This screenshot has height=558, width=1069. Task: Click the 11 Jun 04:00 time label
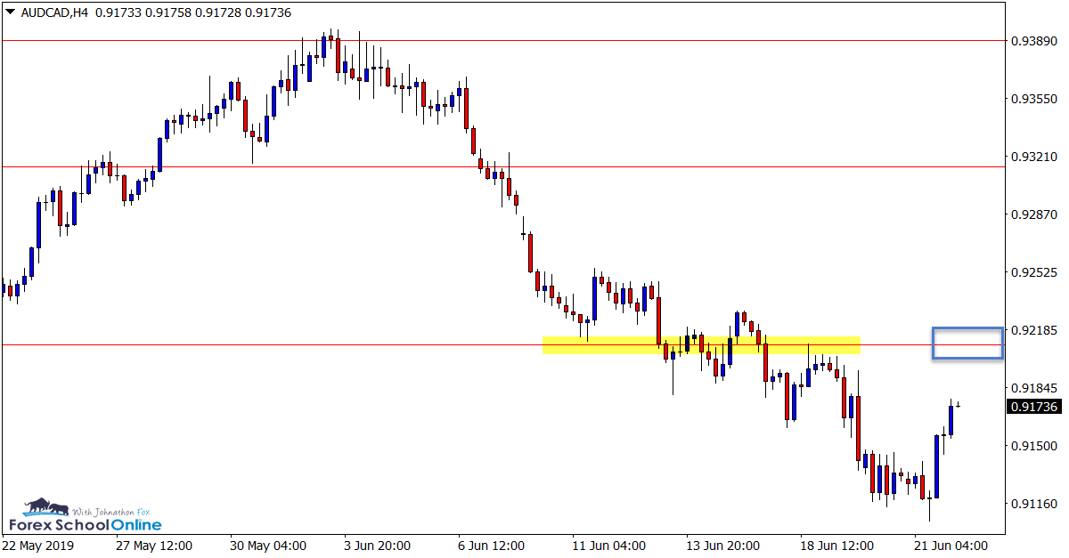coord(610,546)
